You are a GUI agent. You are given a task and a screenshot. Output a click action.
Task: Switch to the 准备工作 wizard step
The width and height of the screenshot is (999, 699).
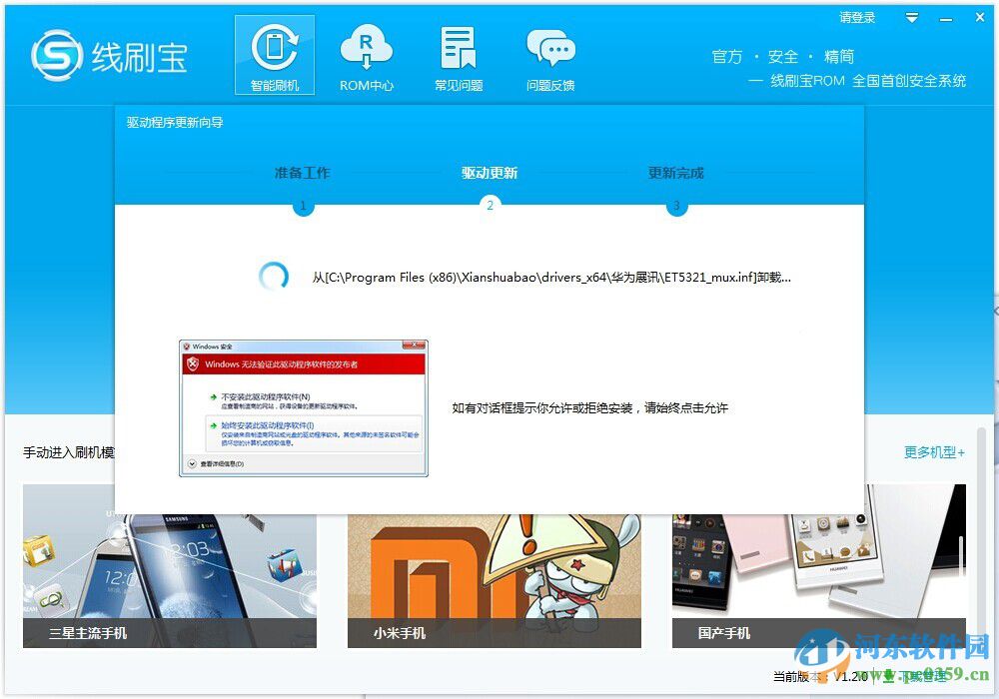tap(302, 172)
